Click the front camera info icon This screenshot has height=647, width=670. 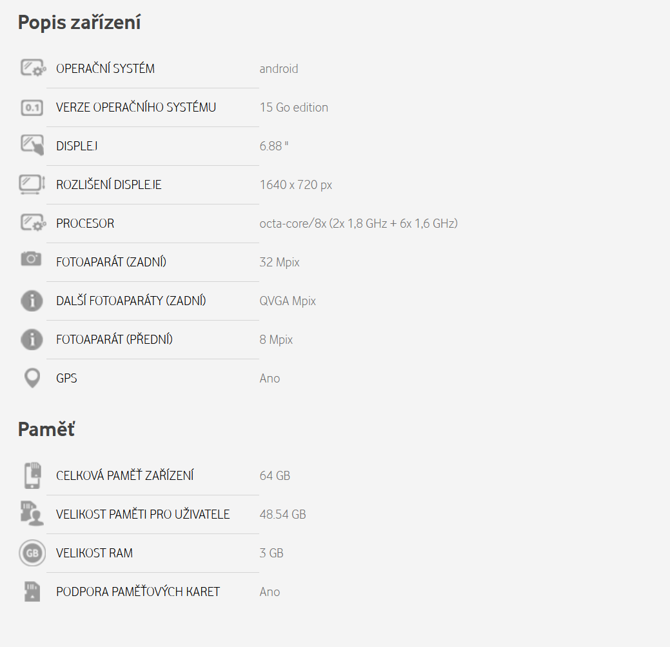[32, 339]
